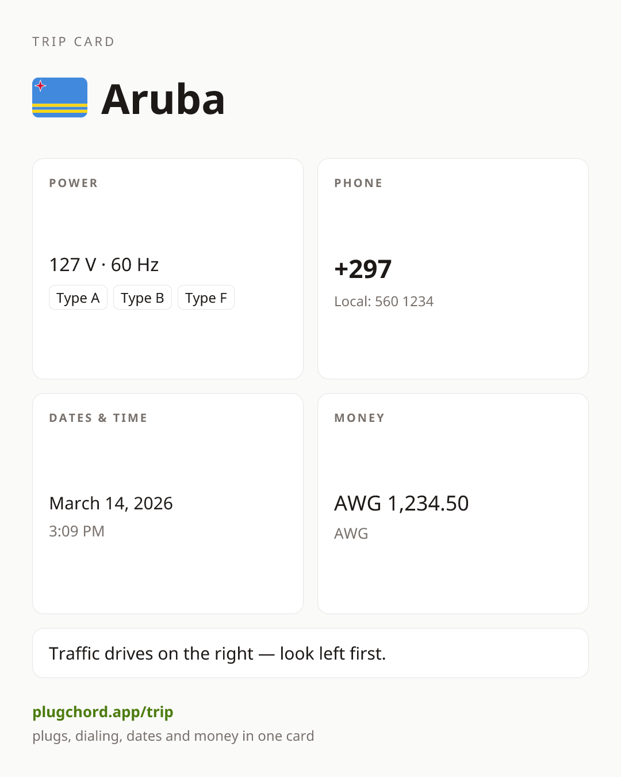The image size is (621, 777).
Task: Select the Type B plug chip
Action: pyautogui.click(x=143, y=298)
